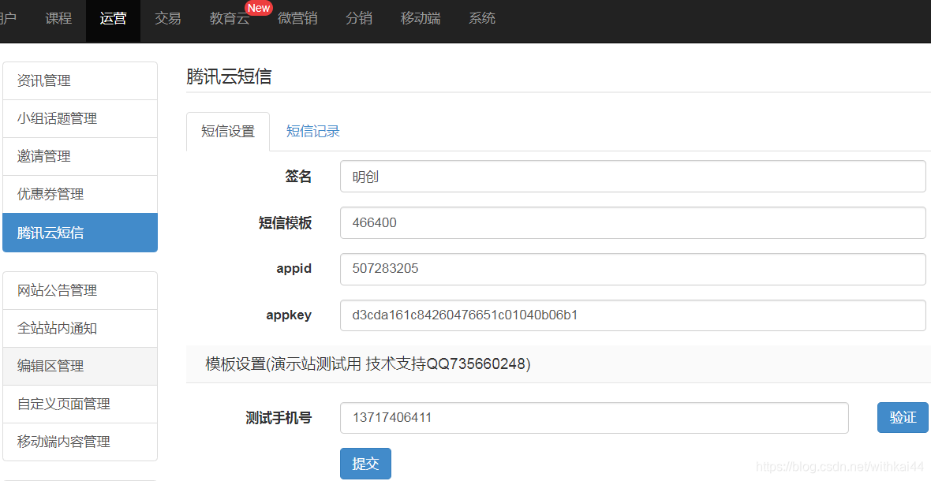Open the 教育云 menu item
The height and width of the screenshot is (481, 931).
pos(229,18)
